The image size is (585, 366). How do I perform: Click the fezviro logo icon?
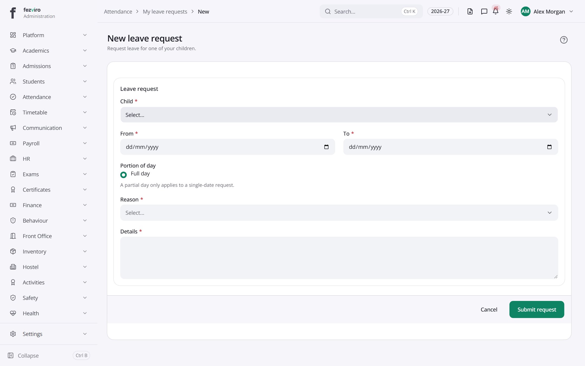pyautogui.click(x=13, y=13)
